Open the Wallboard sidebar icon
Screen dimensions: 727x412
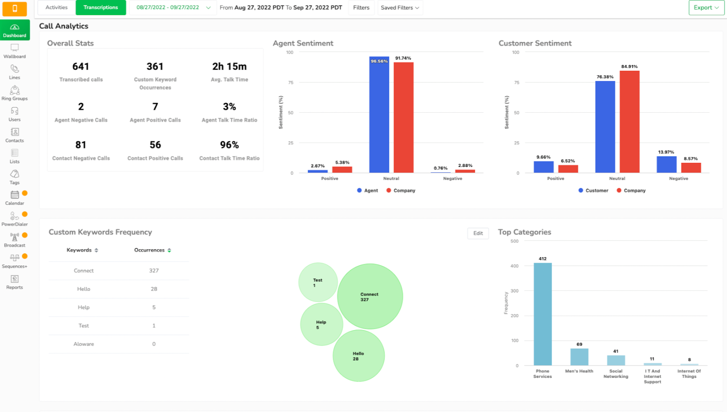15,51
